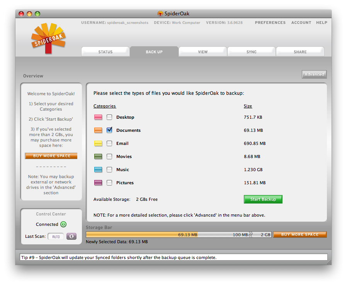This screenshot has width=347, height=286.
Task: Click the Last Scan AUTO field
Action: 56,237
